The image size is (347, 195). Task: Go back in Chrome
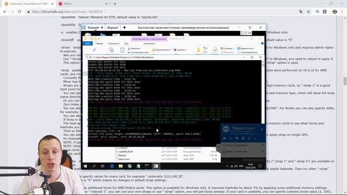[x=5, y=12]
